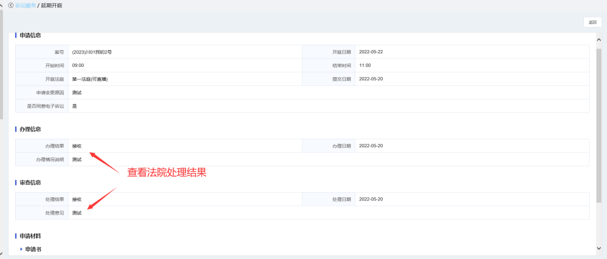The width and height of the screenshot is (607, 259).
Task: Click the 申请材料 section heading
Action: pos(30,237)
